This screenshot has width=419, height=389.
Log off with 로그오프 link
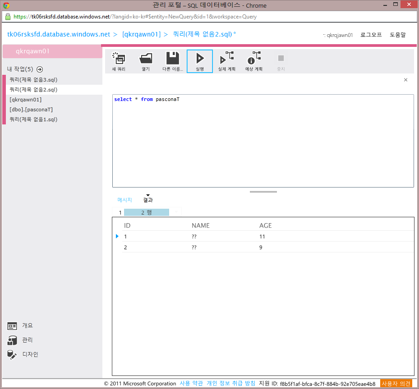pos(371,35)
